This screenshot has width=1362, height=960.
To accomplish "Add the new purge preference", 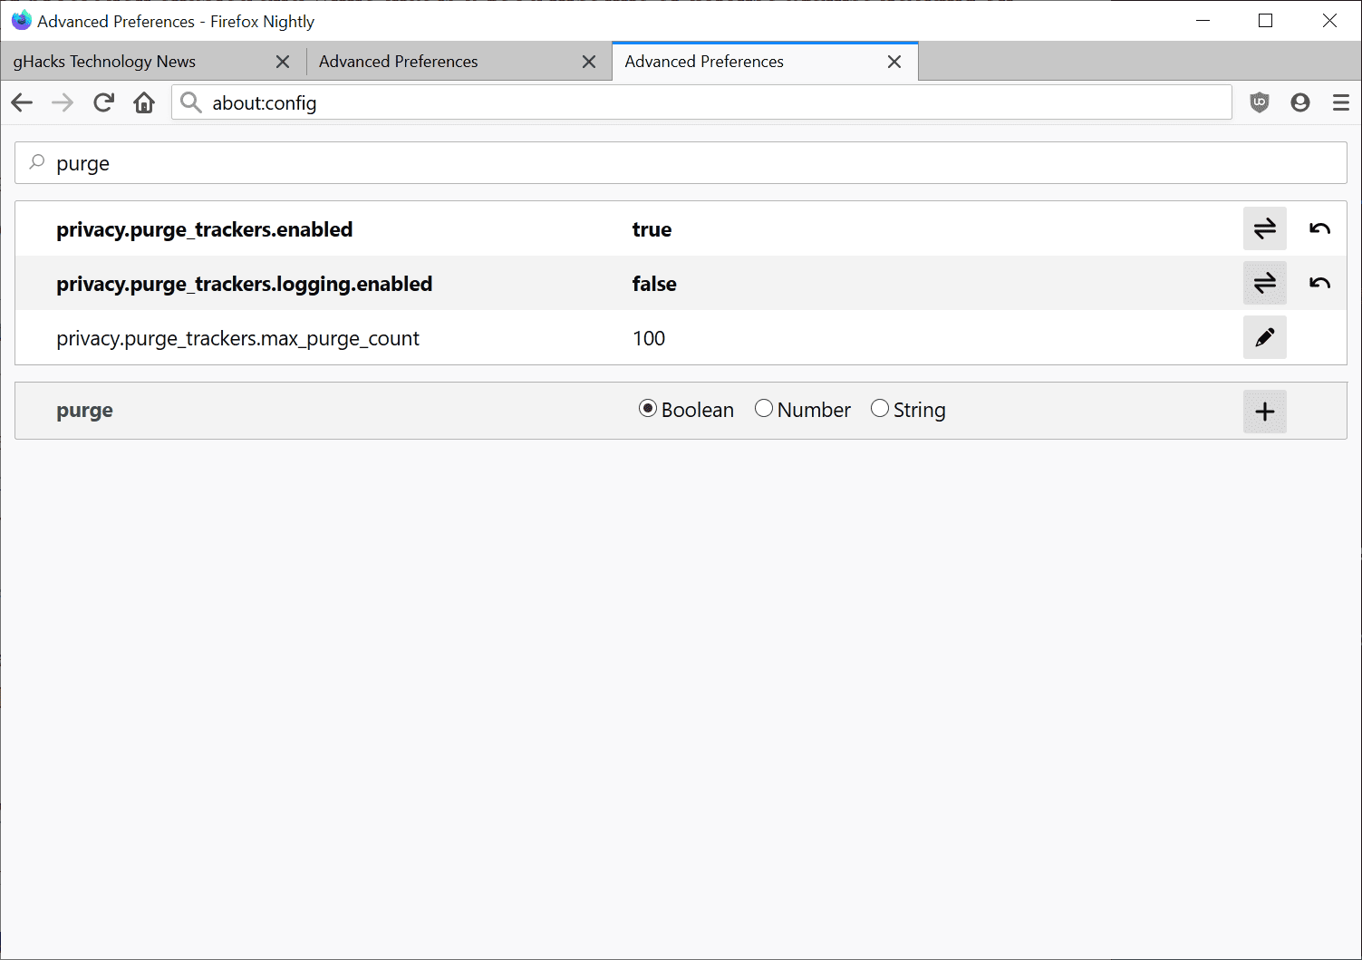I will 1265,412.
